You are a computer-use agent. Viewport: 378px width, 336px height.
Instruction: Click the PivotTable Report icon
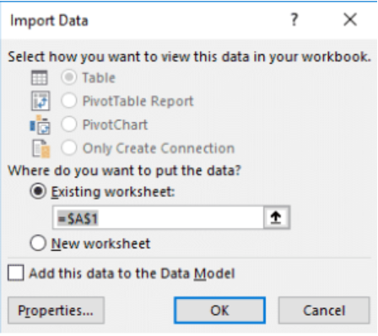coord(40,101)
